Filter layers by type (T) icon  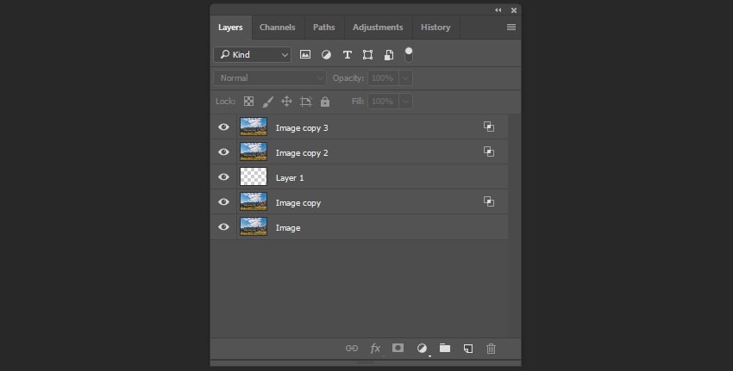pyautogui.click(x=348, y=54)
